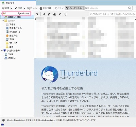Open the 迷惑メール (Junk) folder
The height and width of the screenshot is (127, 136).
(x=12, y=36)
